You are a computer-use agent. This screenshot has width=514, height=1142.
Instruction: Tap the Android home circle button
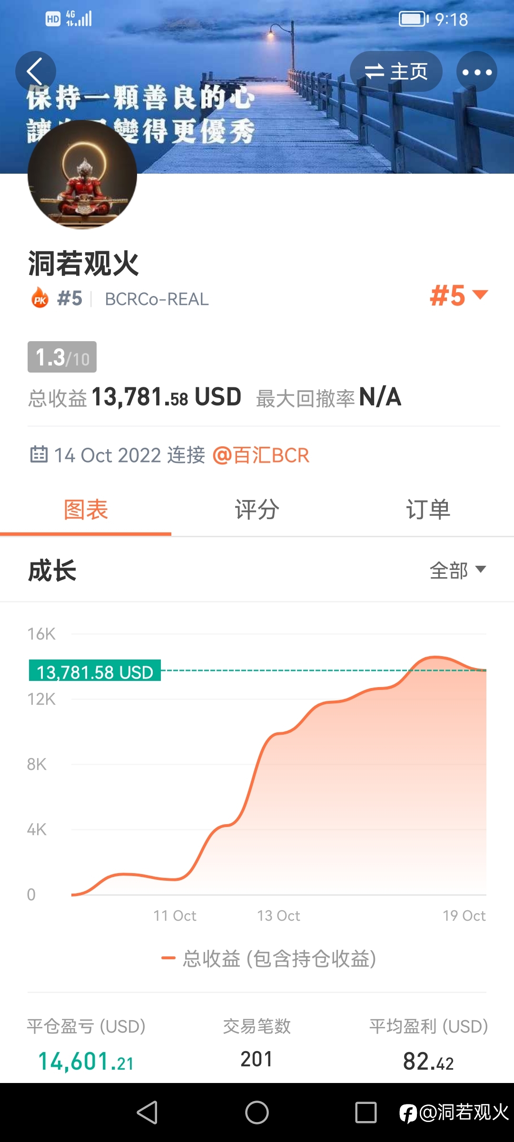pyautogui.click(x=257, y=1112)
